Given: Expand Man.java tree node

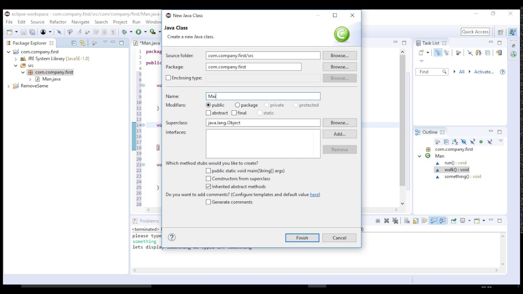Looking at the screenshot, I should click(30, 79).
